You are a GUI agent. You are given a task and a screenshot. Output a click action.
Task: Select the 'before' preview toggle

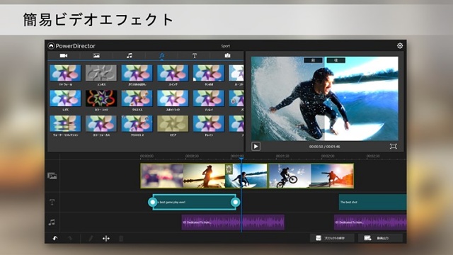point(313,60)
